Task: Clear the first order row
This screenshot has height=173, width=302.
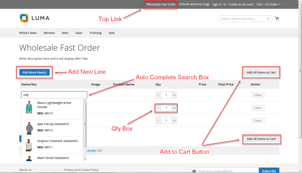Action: pos(258,95)
